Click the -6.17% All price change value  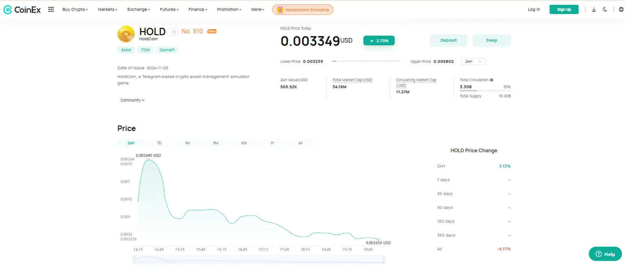click(504, 249)
